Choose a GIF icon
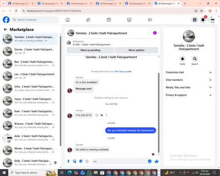 pyautogui.click(x=87, y=161)
